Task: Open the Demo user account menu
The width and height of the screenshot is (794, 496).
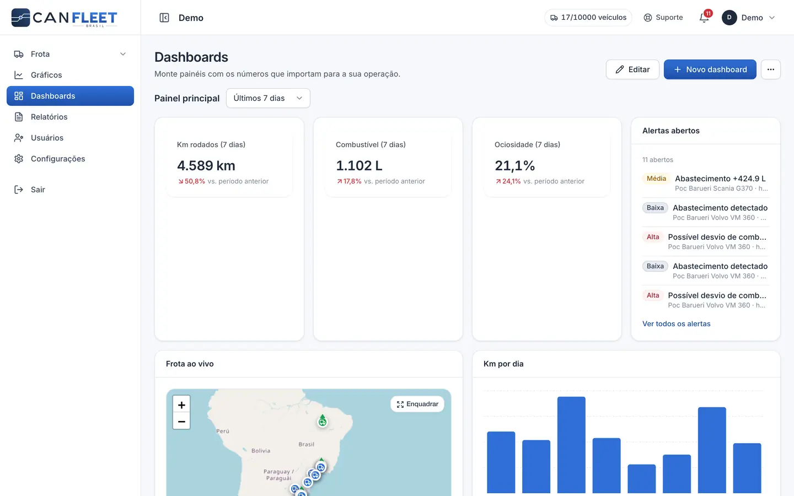Action: [x=749, y=18]
